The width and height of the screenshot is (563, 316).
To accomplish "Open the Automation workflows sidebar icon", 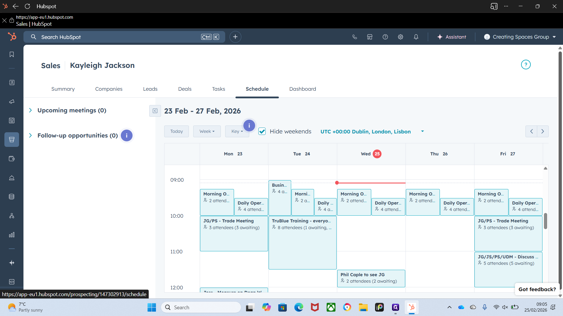I will pos(12,216).
